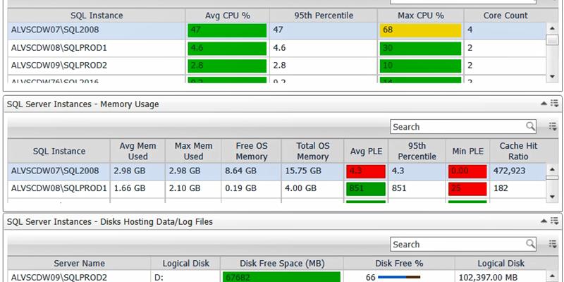Viewport: 564px width, 282px height.
Task: Select ALVSCDW09\SQLPROD2 row in Disks table
Action: coord(277,277)
